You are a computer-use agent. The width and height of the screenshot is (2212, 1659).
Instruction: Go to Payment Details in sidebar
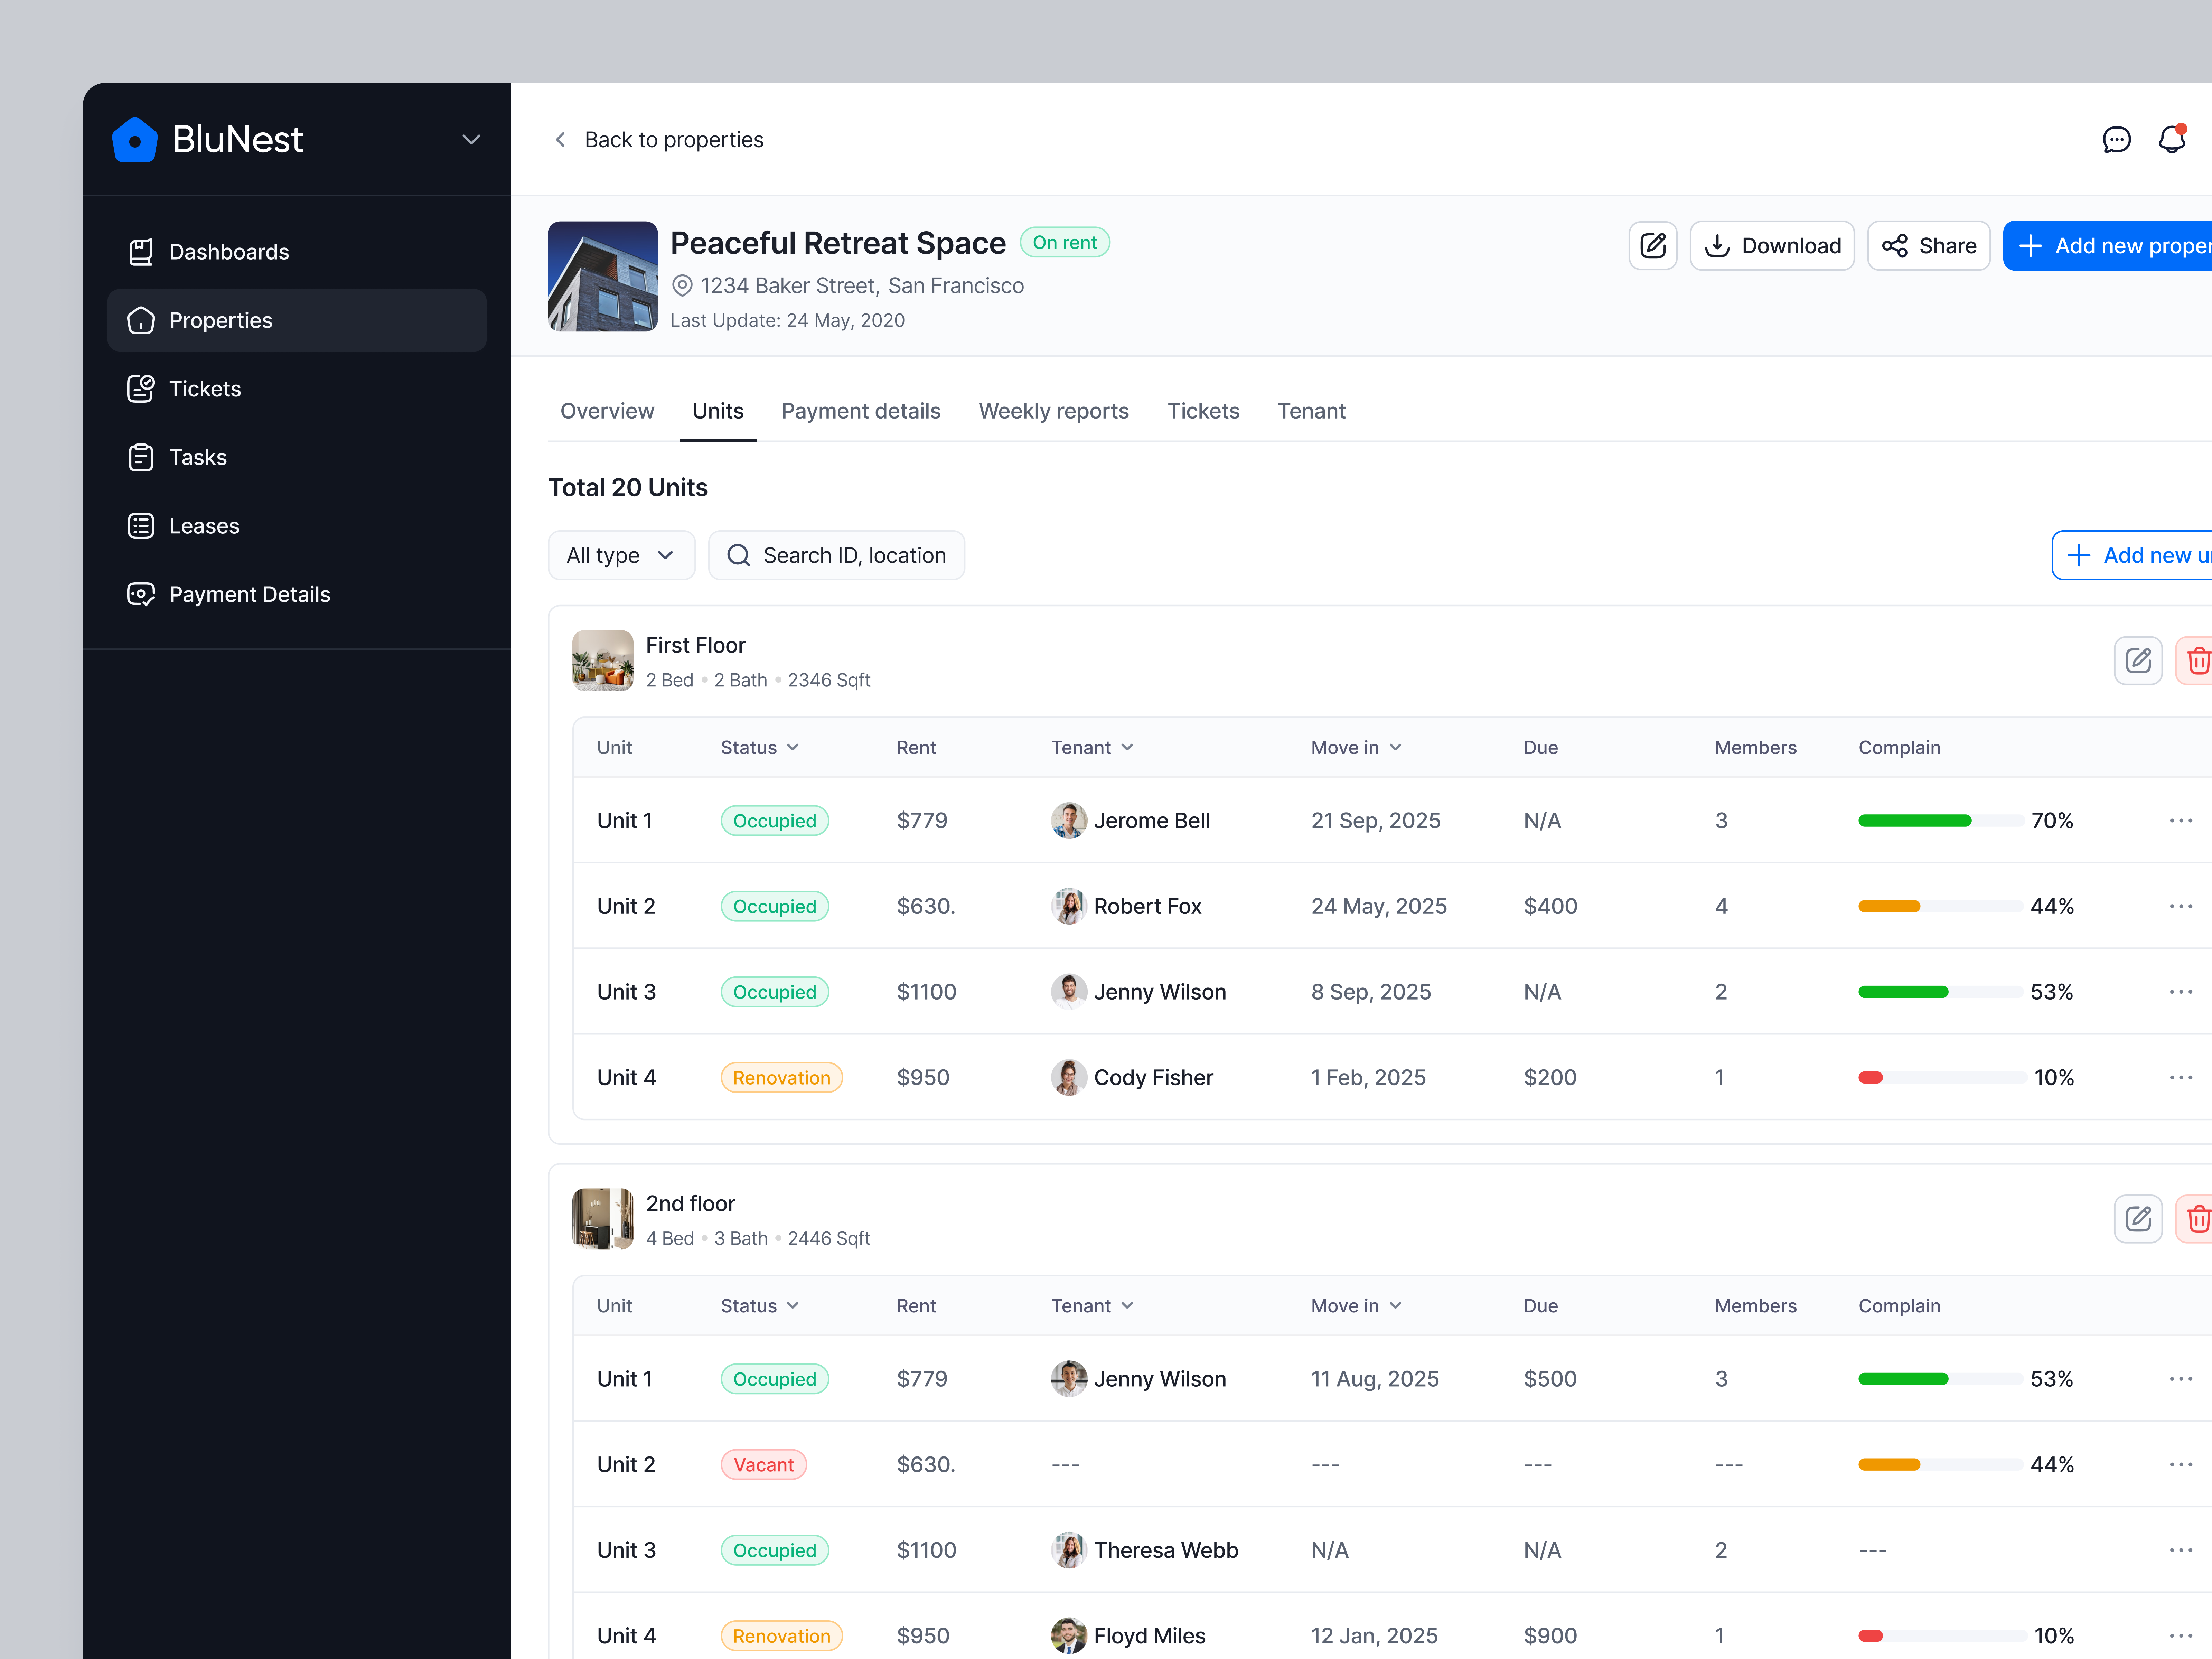249,594
